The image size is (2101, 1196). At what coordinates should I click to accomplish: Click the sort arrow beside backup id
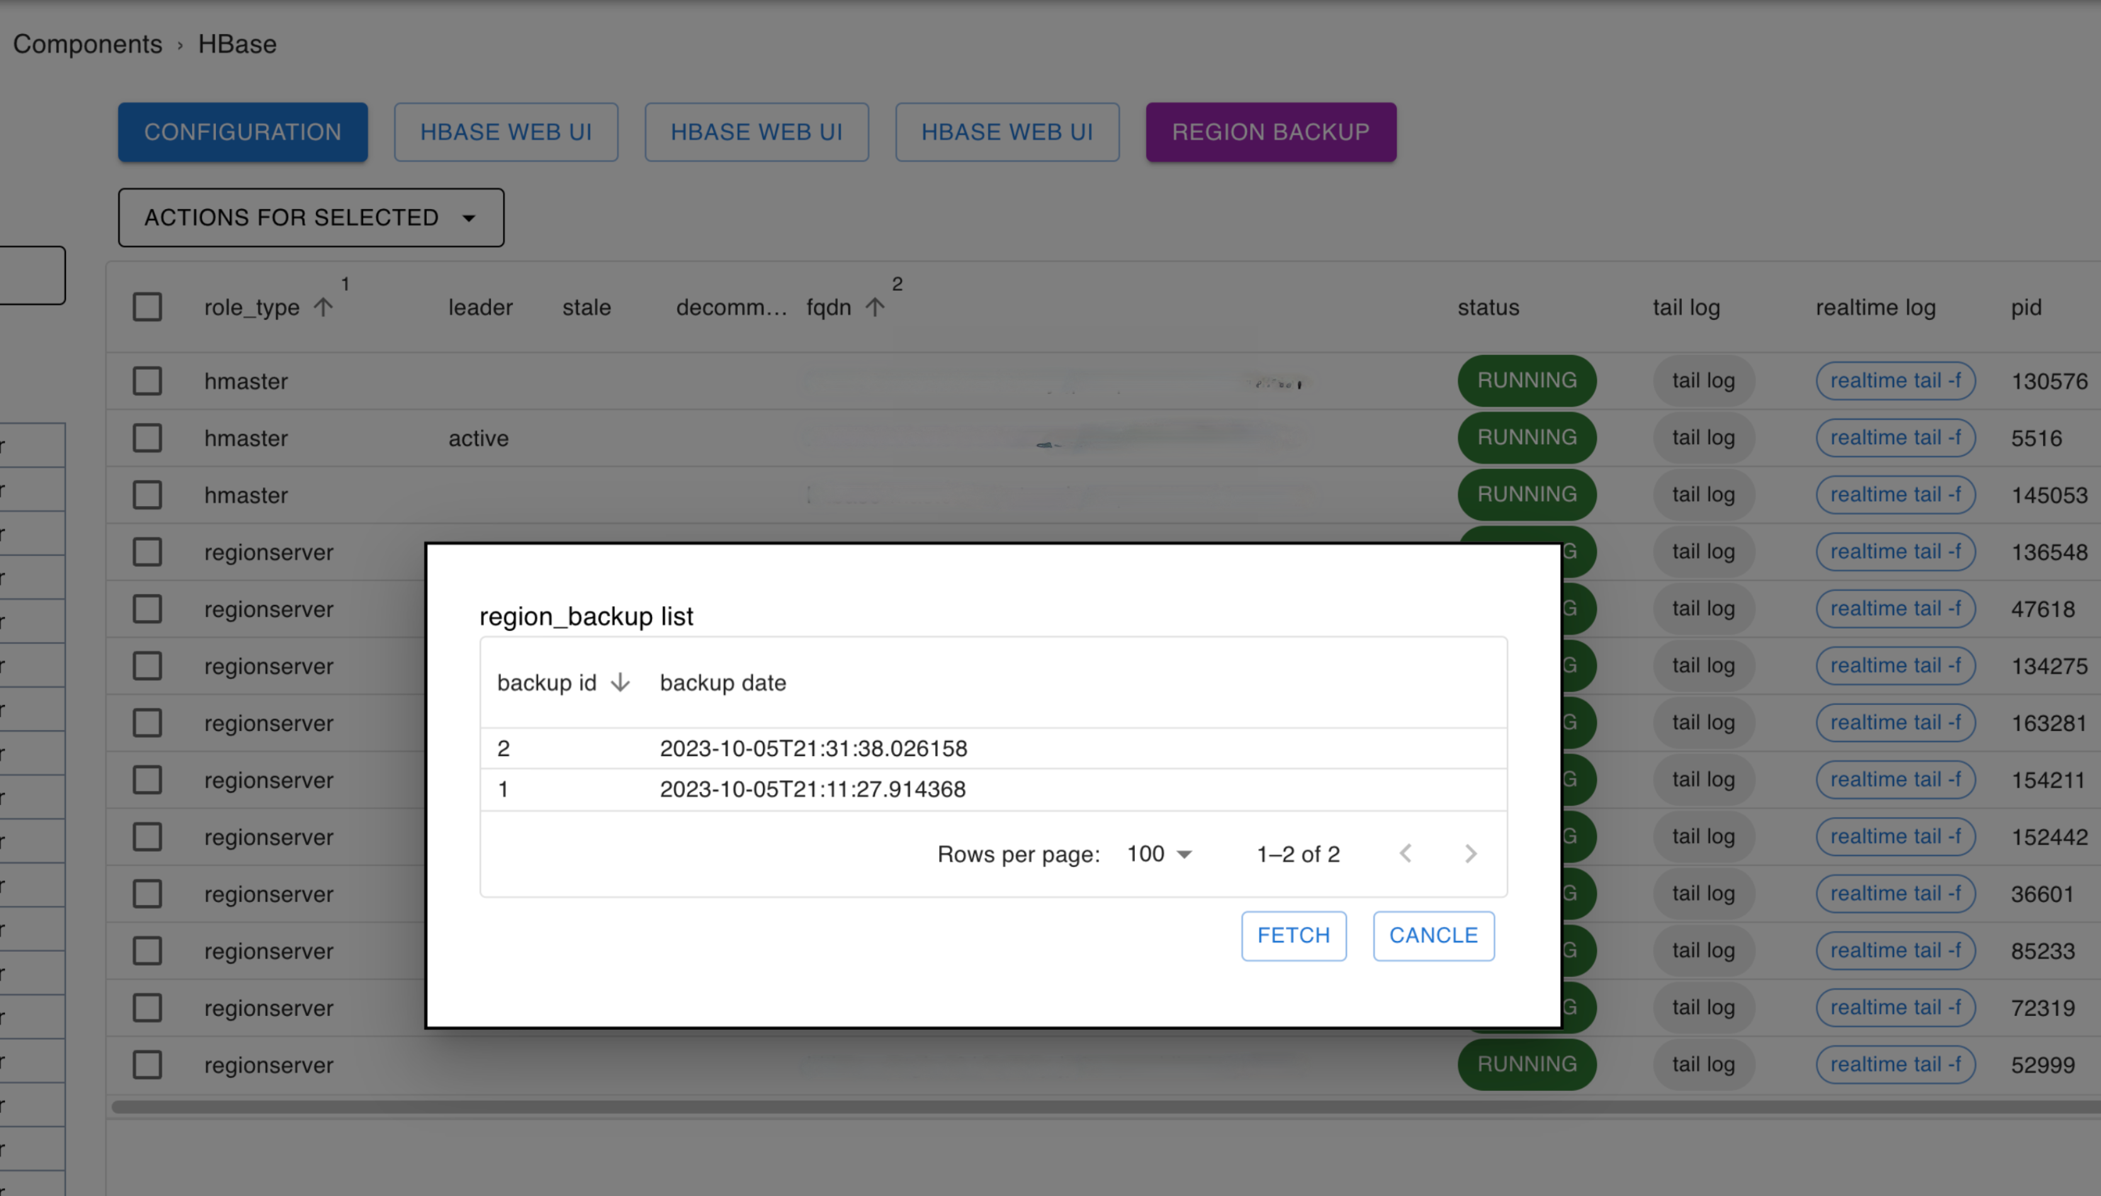(x=621, y=682)
